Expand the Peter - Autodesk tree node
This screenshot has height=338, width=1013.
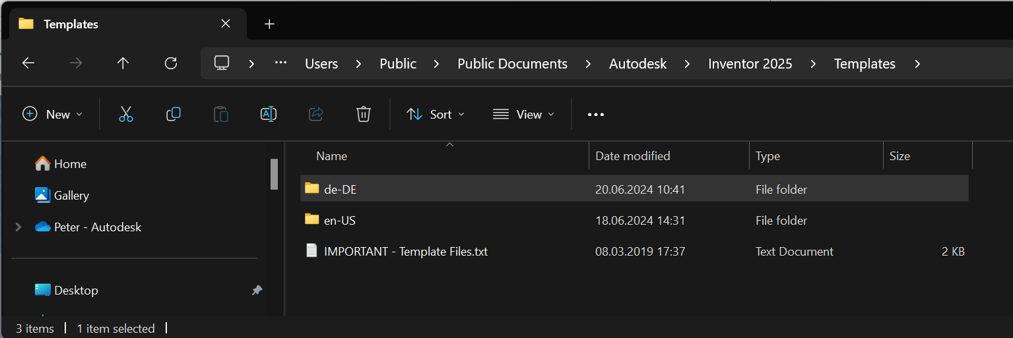pyautogui.click(x=18, y=227)
